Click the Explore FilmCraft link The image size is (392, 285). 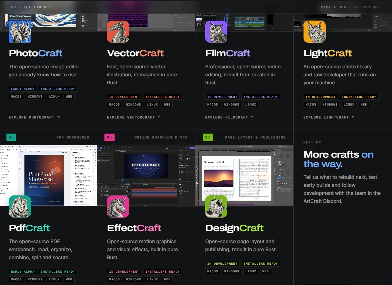click(x=229, y=117)
